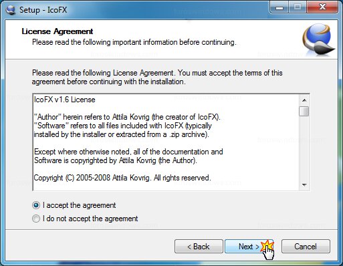Minimize the Setup - IcoFX window
Screen dimensions: 343x266
coord(279,7)
